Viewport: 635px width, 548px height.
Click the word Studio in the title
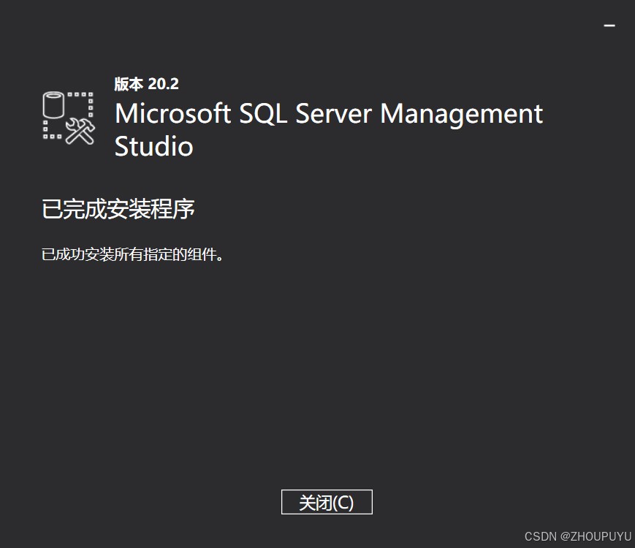click(153, 146)
